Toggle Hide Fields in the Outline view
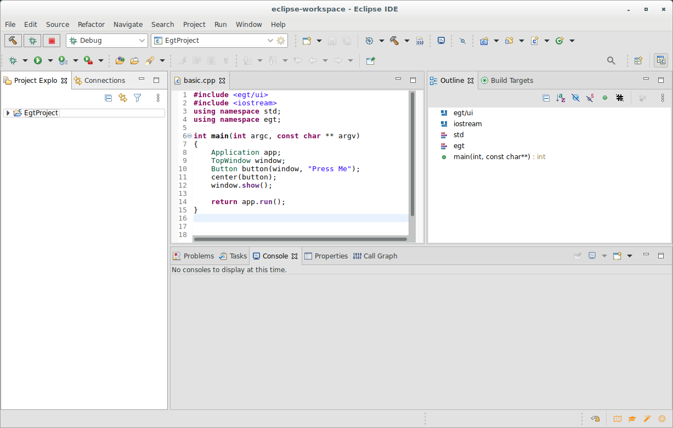 pos(575,98)
